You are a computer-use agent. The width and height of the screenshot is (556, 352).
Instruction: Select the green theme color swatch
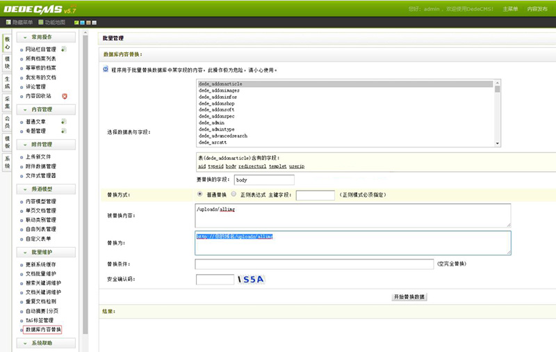point(76,22)
